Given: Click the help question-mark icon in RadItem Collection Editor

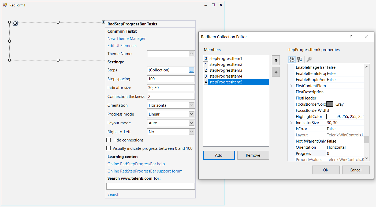Looking at the screenshot, I should pyautogui.click(x=351, y=37).
